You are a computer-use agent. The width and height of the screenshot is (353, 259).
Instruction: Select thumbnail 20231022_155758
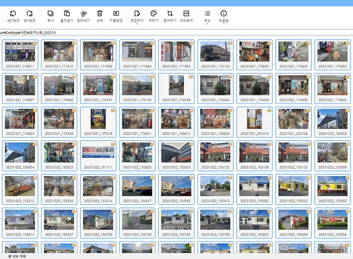point(215,223)
